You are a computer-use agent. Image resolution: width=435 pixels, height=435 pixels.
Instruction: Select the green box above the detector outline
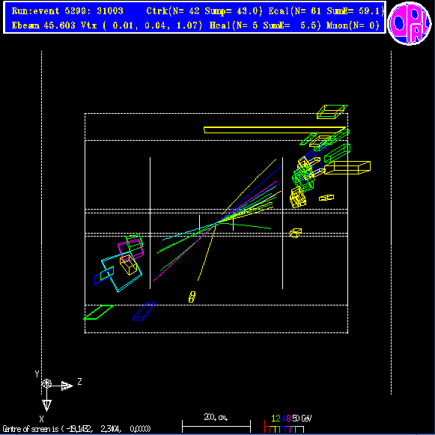click(332, 112)
